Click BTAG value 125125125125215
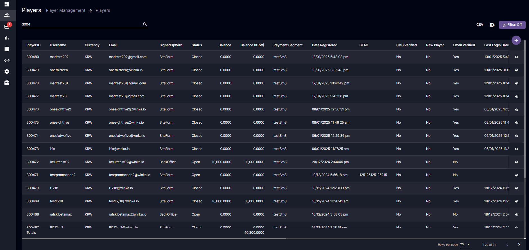The width and height of the screenshot is (529, 250). pyautogui.click(x=373, y=175)
